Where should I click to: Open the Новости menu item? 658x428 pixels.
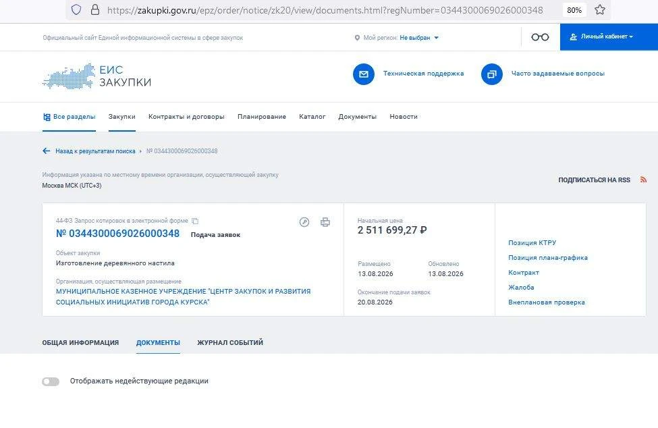click(x=404, y=117)
